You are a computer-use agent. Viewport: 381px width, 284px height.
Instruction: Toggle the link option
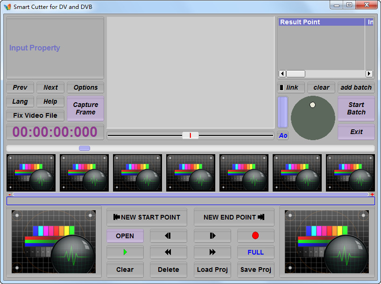click(x=290, y=87)
